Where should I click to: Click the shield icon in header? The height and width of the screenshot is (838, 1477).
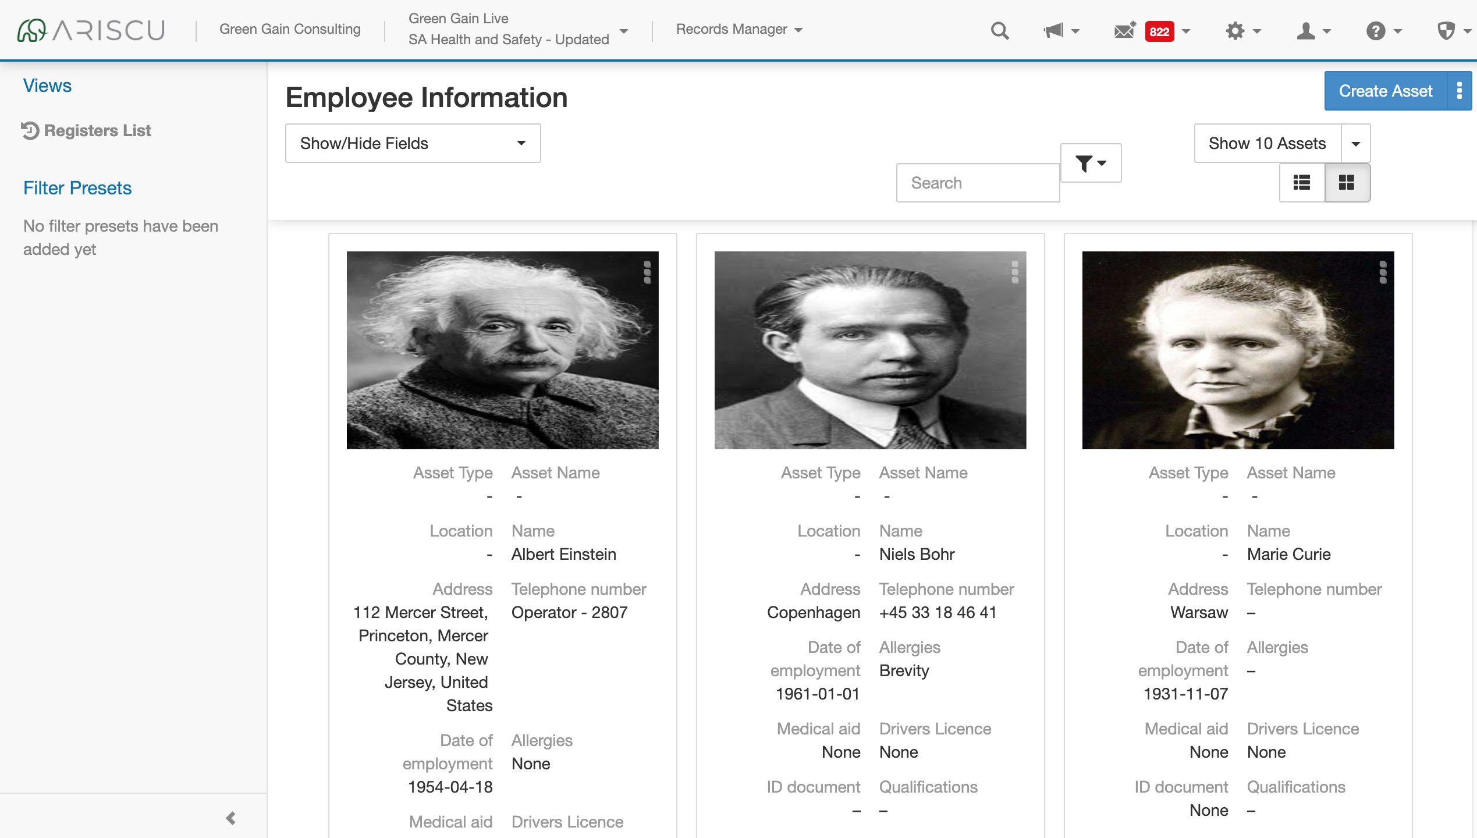click(1446, 30)
